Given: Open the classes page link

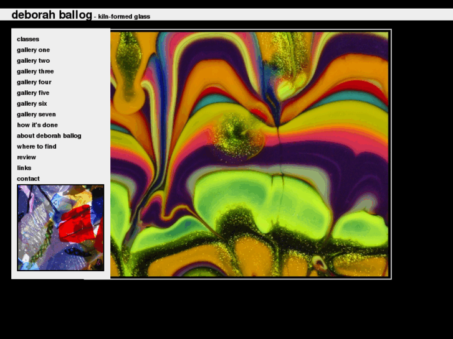Looking at the screenshot, I should (28, 39).
